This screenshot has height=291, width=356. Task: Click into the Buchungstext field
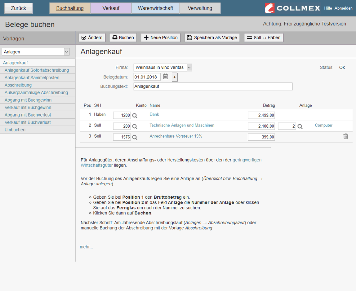click(x=213, y=86)
